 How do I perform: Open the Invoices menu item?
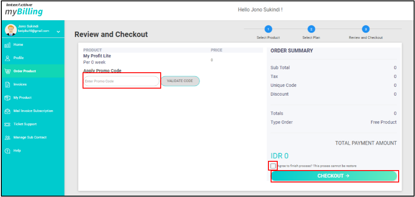[20, 85]
